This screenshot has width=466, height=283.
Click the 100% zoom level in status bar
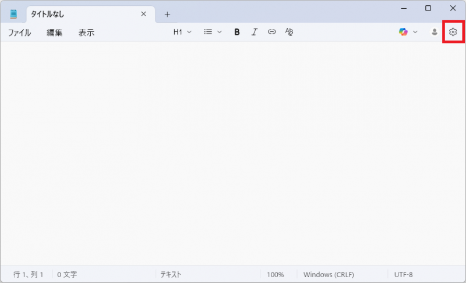pos(276,274)
